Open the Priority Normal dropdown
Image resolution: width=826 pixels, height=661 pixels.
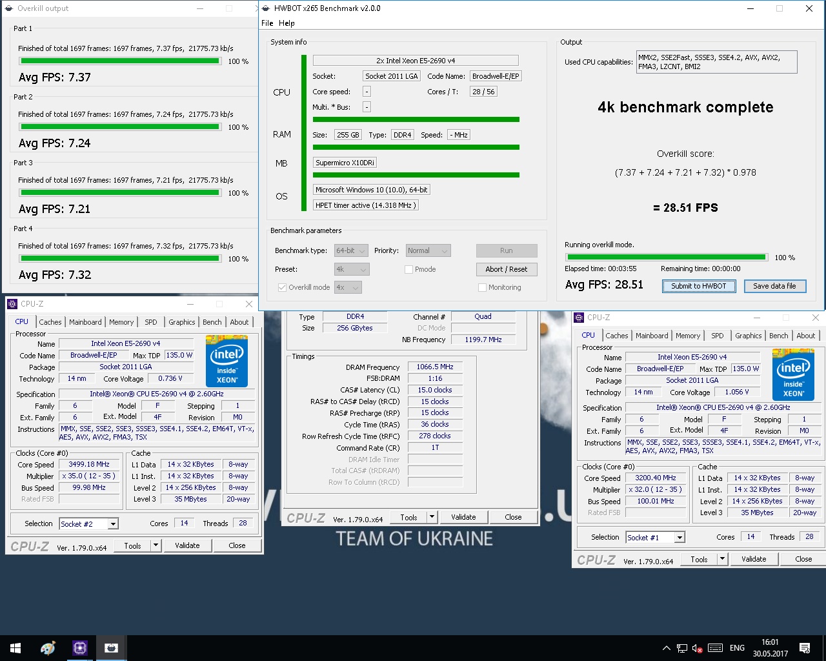tap(428, 250)
